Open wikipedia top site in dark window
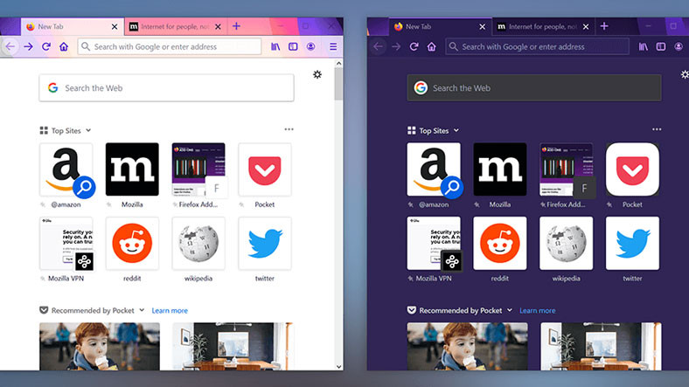The width and height of the screenshot is (689, 387). 567,244
